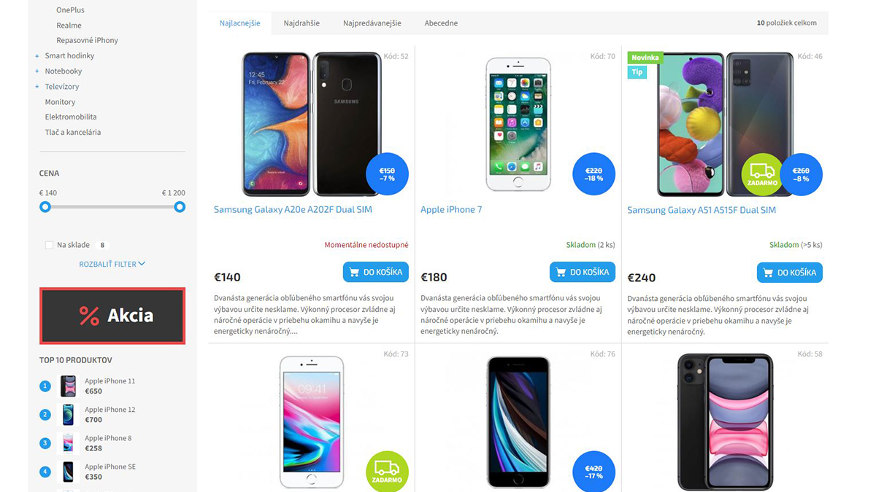Click the -7% discount badge on Galaxy A20e
Viewport: 876px width, 492px height.
point(387,175)
